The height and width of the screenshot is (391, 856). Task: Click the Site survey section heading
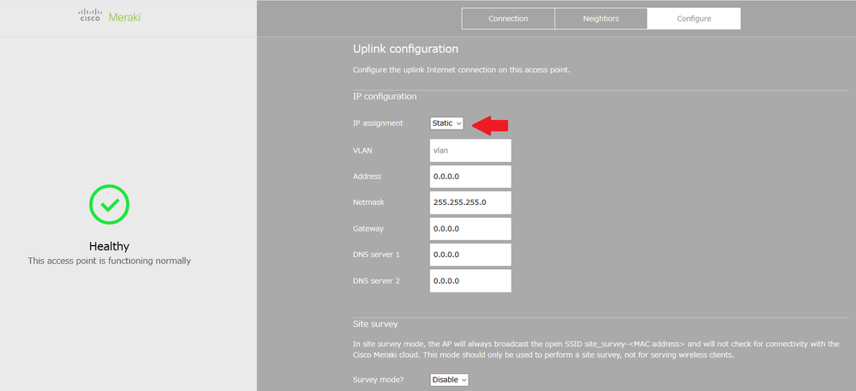374,324
